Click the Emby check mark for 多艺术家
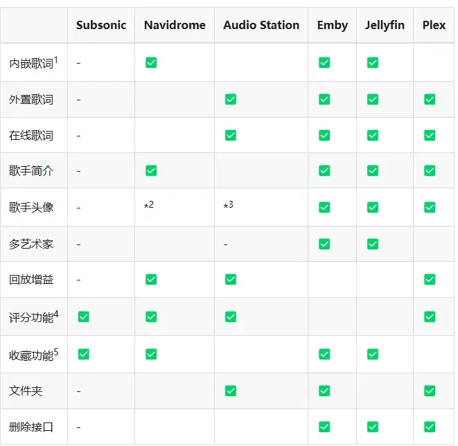 324,244
